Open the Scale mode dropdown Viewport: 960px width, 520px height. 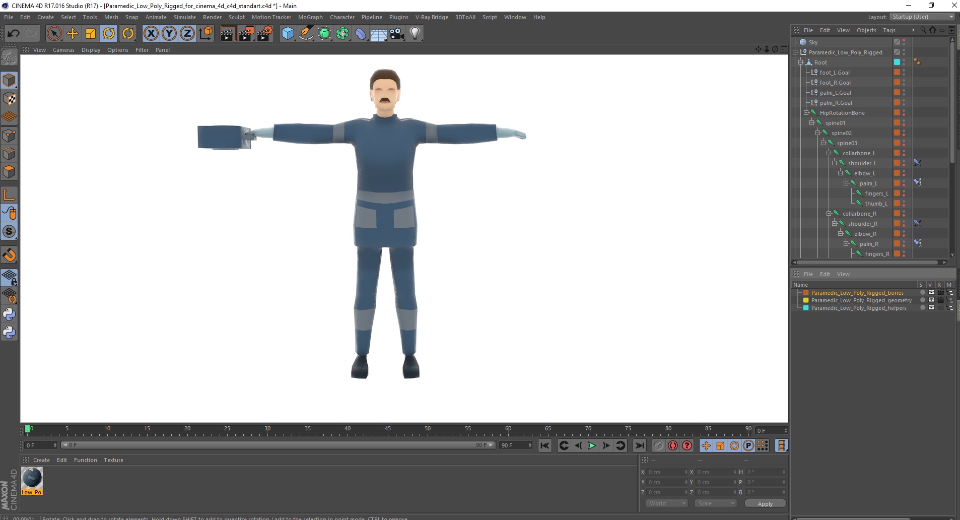click(716, 503)
